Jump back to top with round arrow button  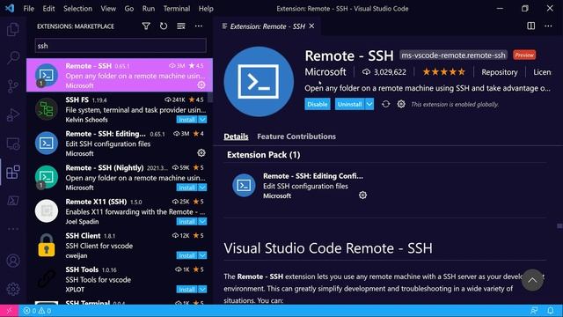pos(532,280)
